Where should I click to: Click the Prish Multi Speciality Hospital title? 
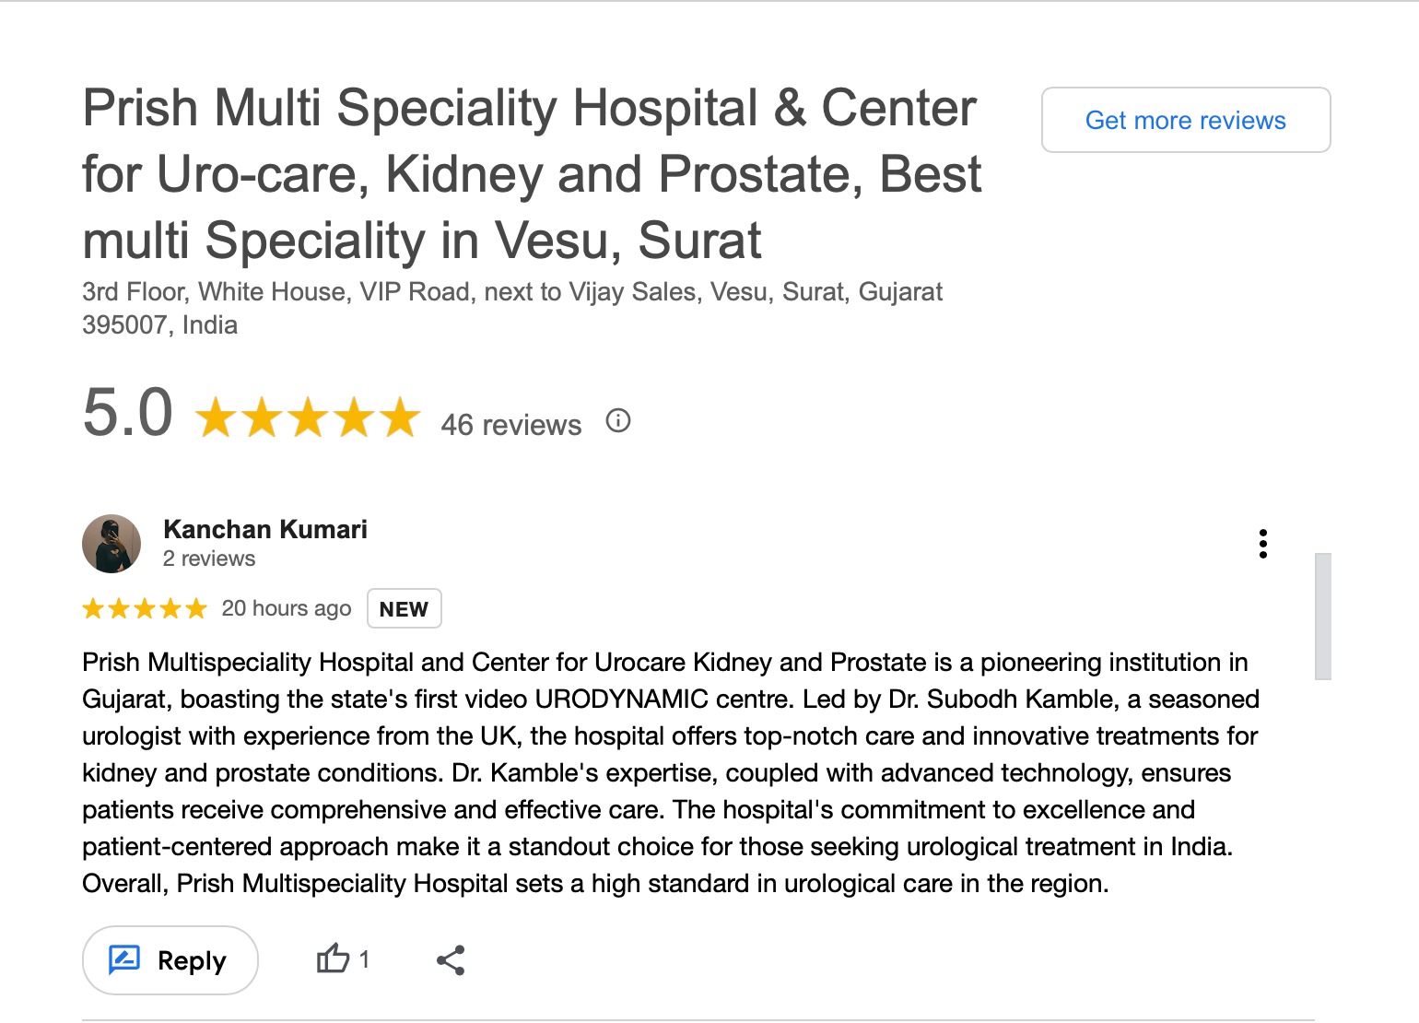531,173
